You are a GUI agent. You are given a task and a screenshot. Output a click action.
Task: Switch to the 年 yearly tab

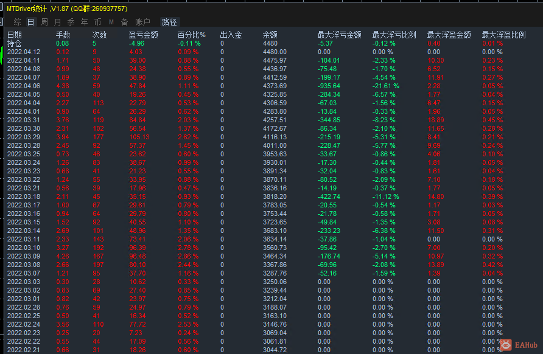(x=84, y=22)
